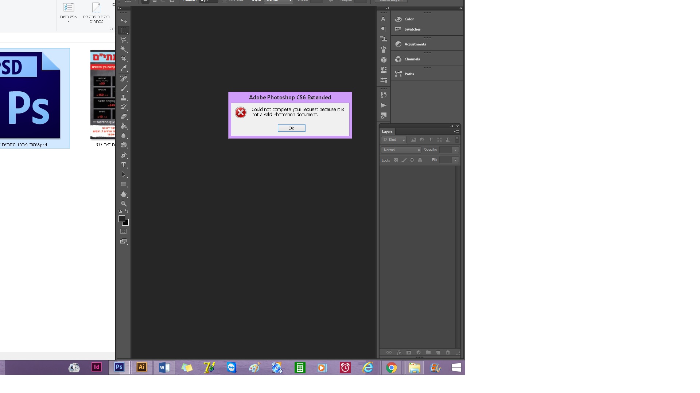700x393 pixels.
Task: Open the Kind filter dropdown
Action: tap(394, 140)
